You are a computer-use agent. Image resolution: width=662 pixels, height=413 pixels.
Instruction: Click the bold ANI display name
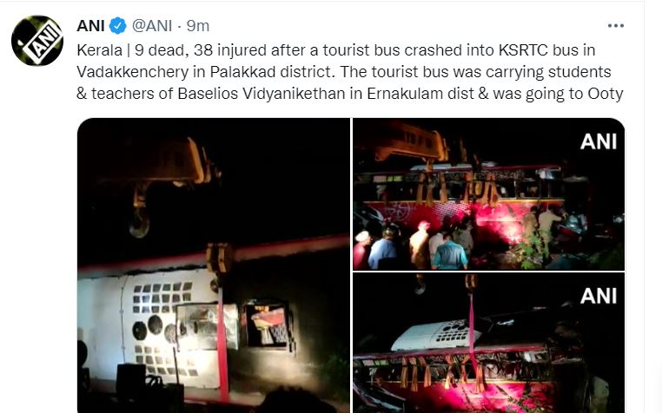90,26
